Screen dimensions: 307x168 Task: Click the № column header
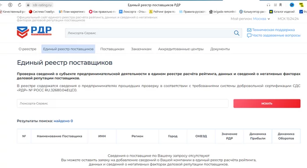click(24, 136)
